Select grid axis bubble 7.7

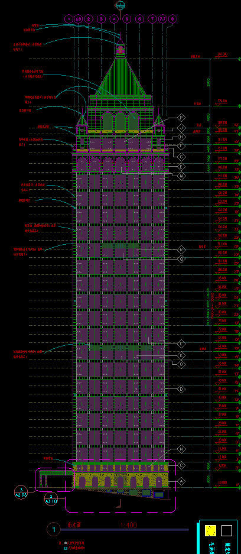[x=162, y=19]
